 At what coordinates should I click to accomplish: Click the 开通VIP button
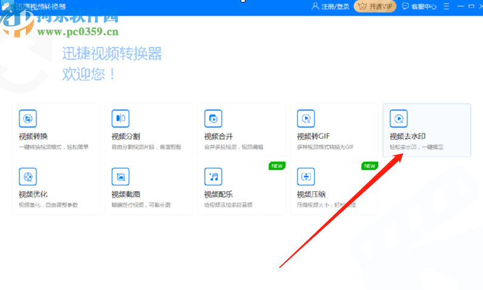coord(375,6)
